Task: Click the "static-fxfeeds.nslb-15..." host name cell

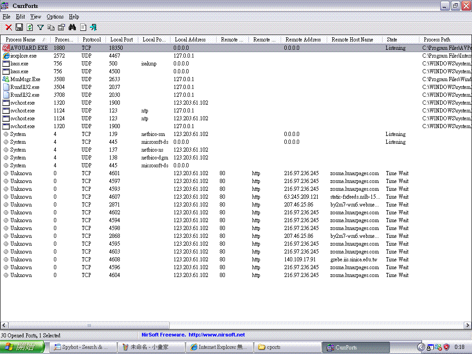Action: point(355,196)
